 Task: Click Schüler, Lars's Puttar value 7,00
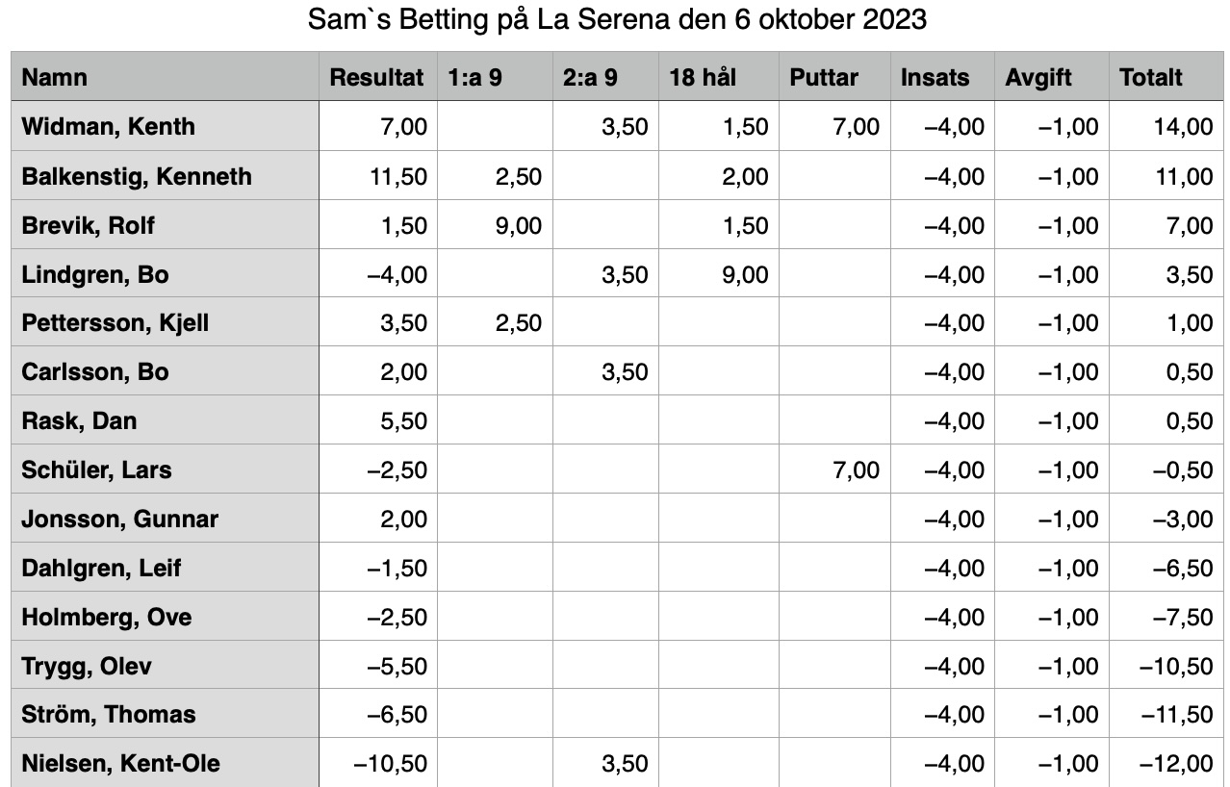[833, 470]
